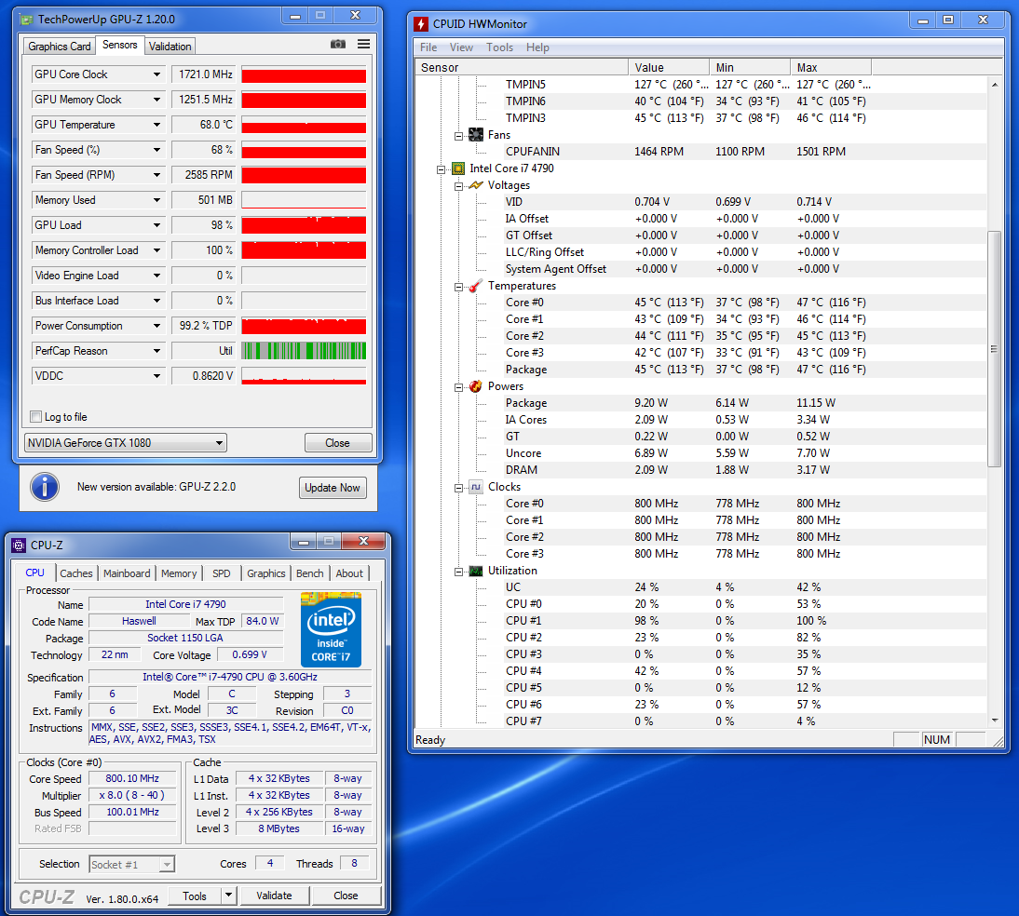The width and height of the screenshot is (1019, 916).
Task: Switch to the Validation tab in GPU-Z
Action: tap(170, 47)
